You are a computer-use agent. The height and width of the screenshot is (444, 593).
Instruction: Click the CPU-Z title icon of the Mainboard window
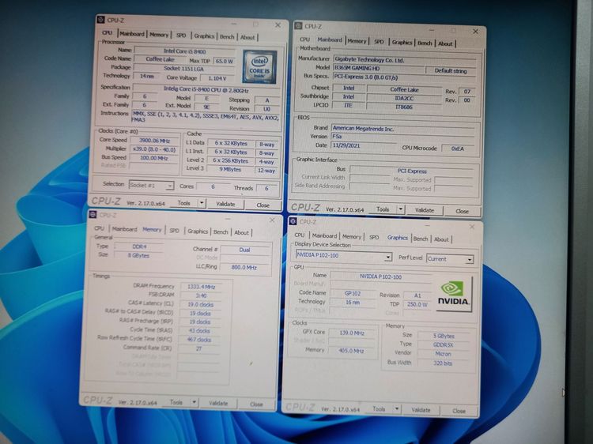298,26
